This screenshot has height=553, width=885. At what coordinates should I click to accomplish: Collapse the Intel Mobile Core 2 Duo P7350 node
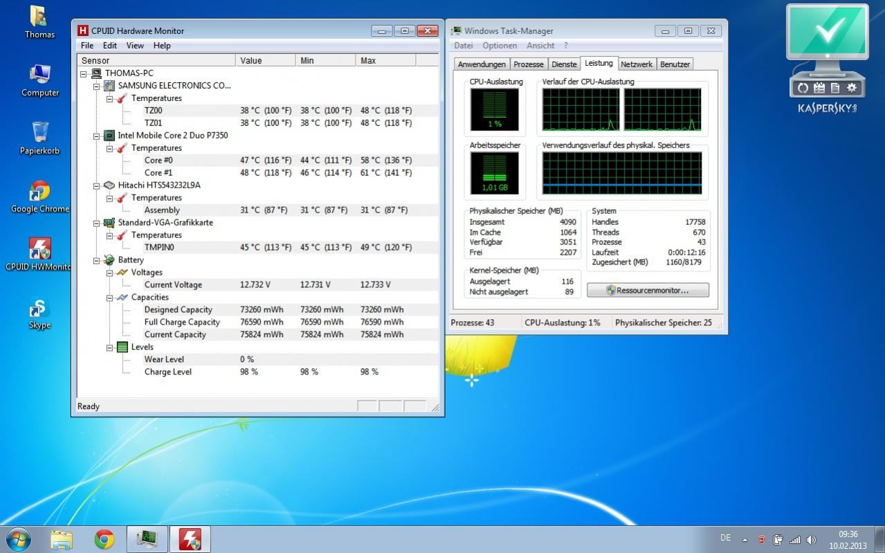tap(96, 136)
